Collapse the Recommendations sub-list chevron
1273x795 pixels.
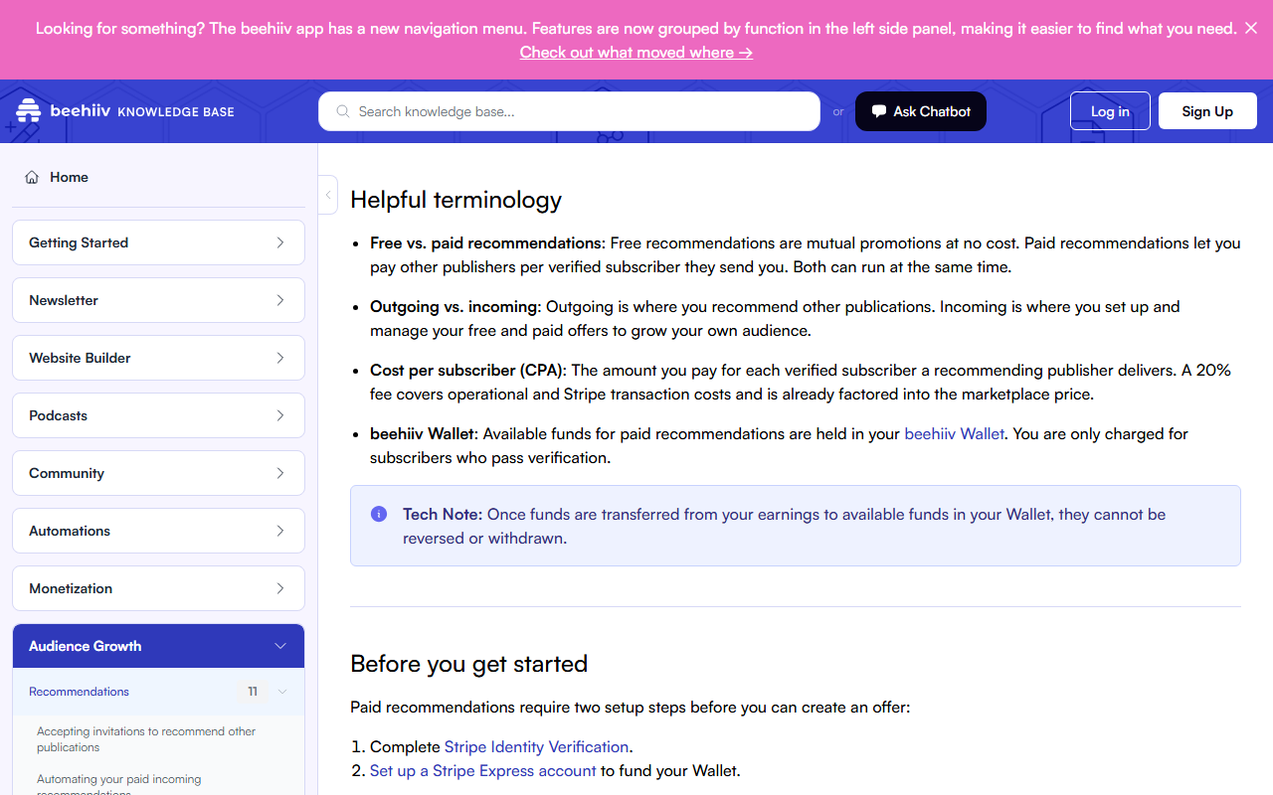(282, 692)
